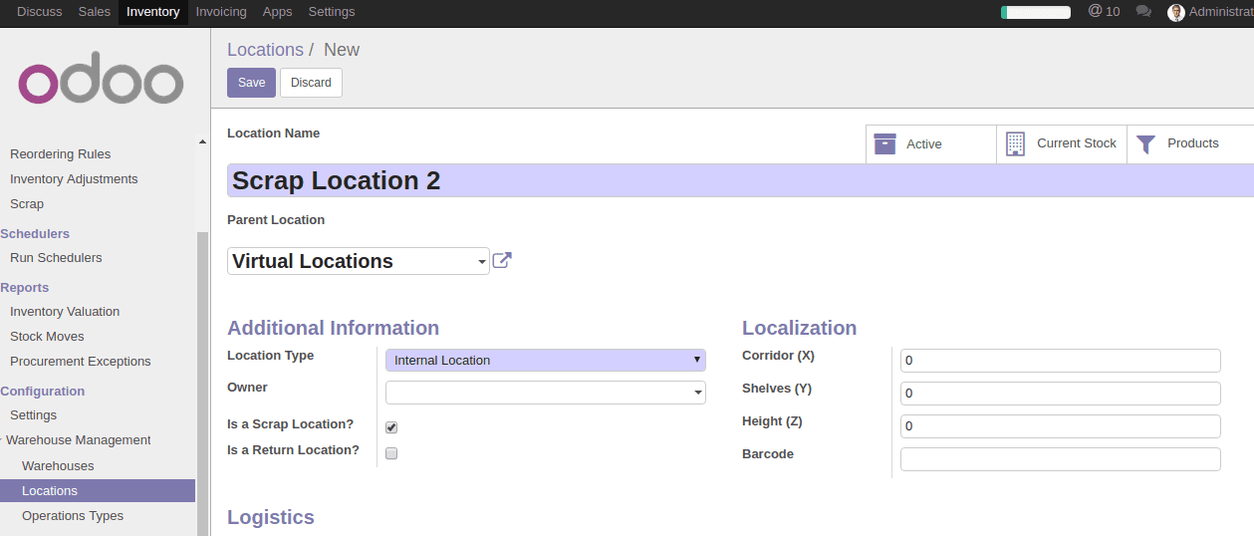Click the Shelves (Y) input field
The image size is (1254, 536).
pyautogui.click(x=1061, y=394)
